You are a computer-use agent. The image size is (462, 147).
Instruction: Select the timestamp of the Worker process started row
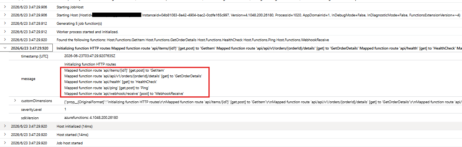click(29, 32)
